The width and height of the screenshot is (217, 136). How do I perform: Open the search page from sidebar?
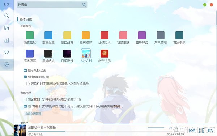7,16
